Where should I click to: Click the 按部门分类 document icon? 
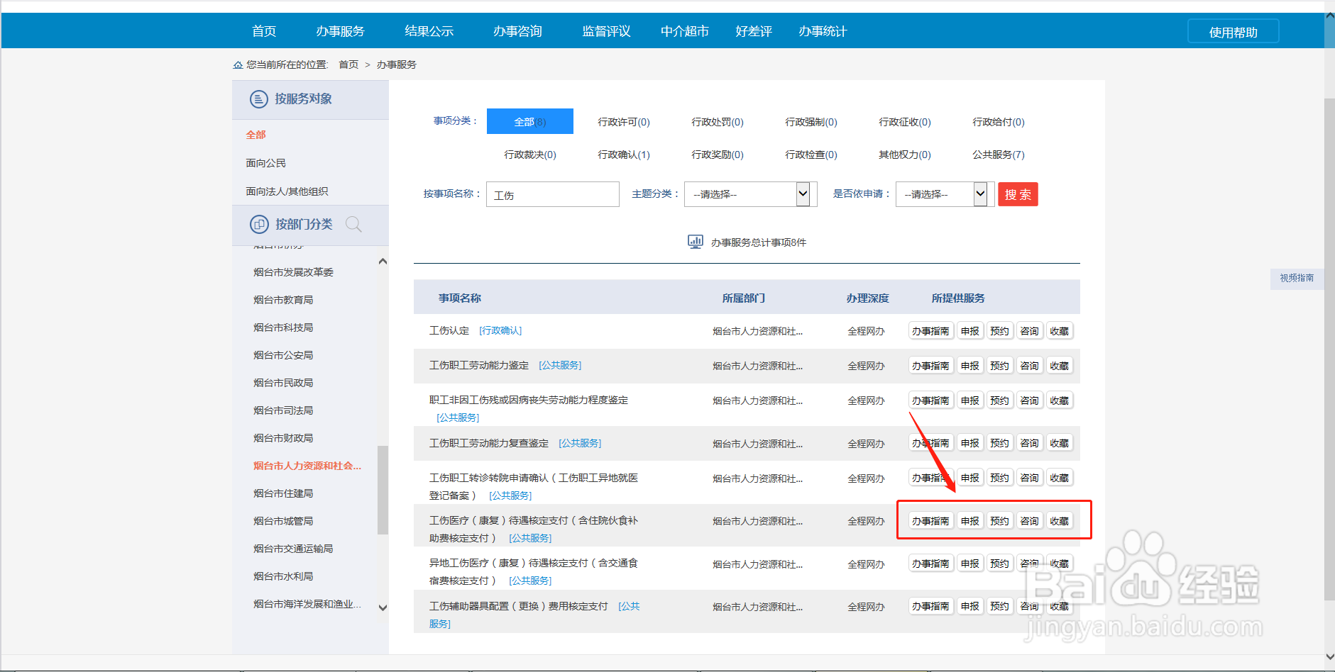coord(258,224)
